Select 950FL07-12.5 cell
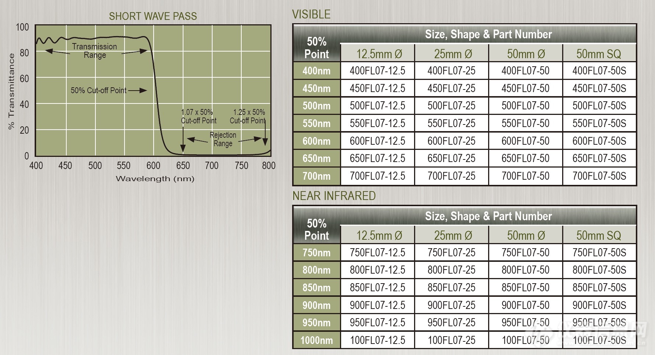Viewport: 655px width, 355px height. 377,323
